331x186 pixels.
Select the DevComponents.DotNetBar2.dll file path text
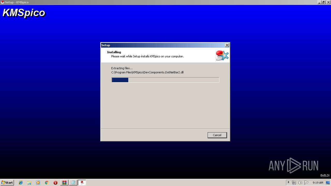click(x=147, y=72)
